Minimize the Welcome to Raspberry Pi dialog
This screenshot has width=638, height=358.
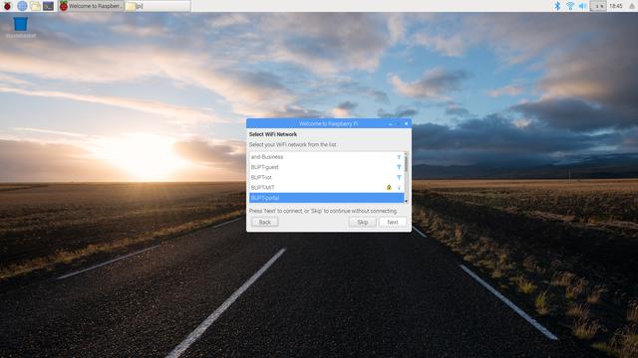point(390,123)
